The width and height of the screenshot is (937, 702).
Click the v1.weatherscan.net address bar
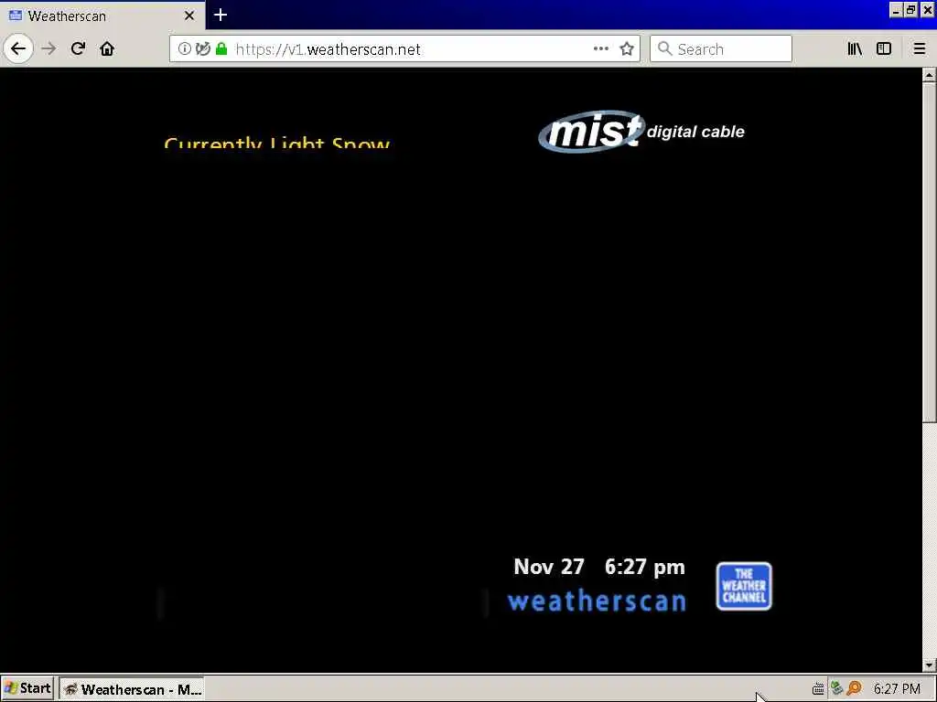pos(404,49)
